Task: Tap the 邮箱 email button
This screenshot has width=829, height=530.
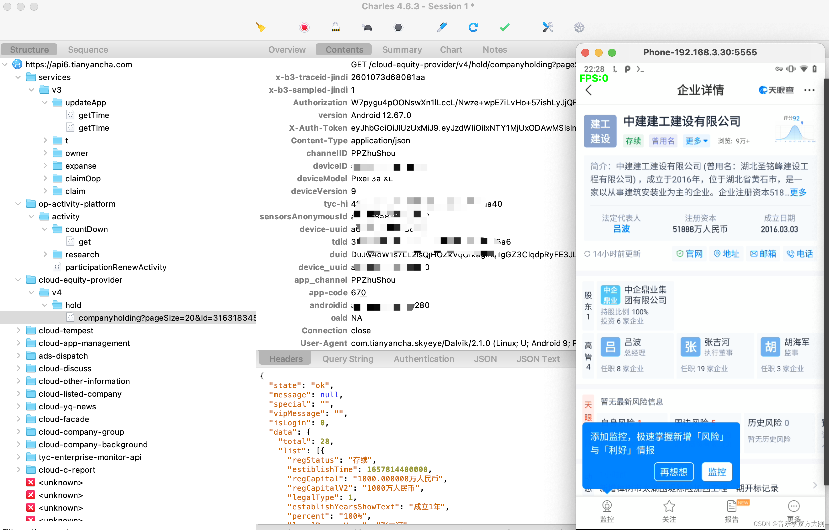Action: pyautogui.click(x=763, y=254)
